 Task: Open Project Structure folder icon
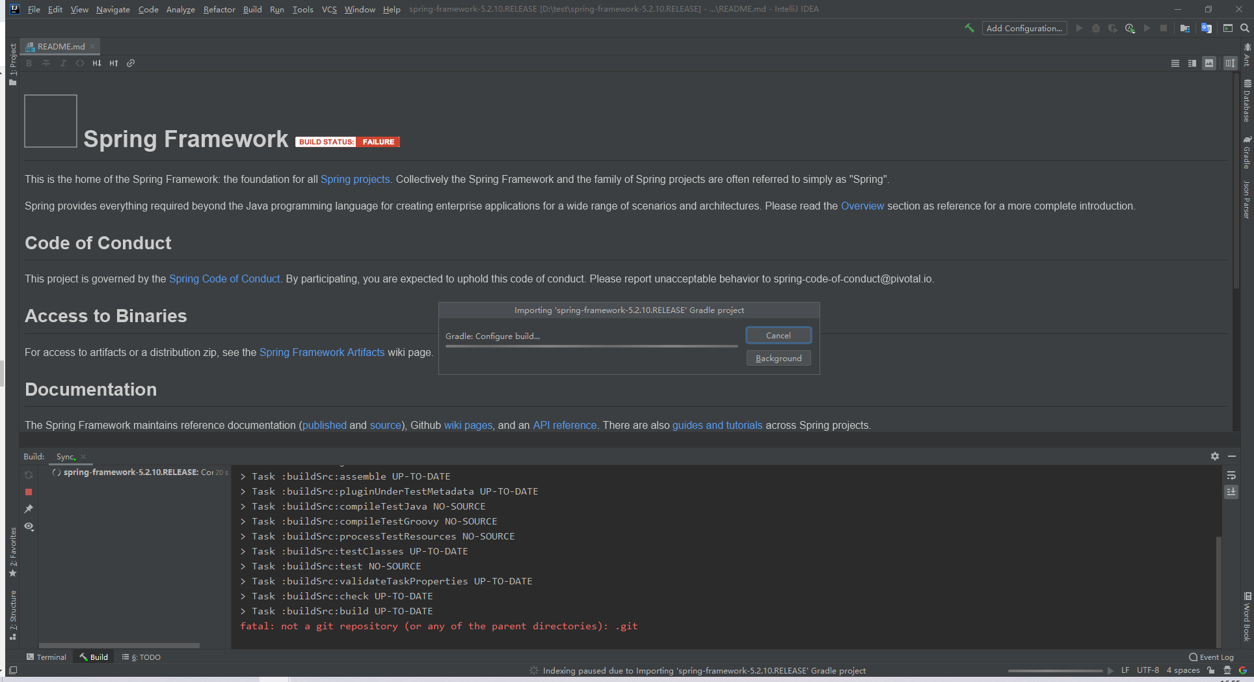[x=1185, y=28]
